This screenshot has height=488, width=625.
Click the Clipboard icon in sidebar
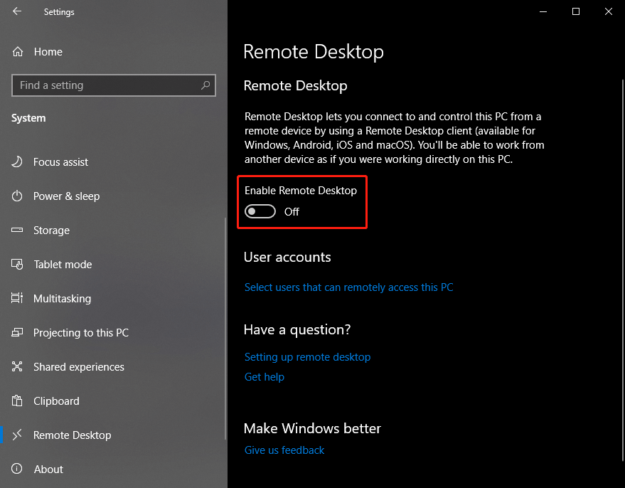tap(18, 401)
